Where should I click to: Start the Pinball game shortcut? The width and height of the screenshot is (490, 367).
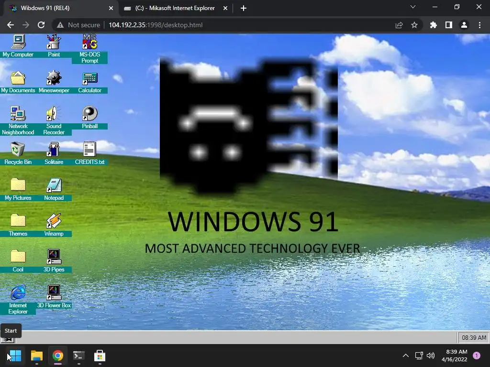89,118
